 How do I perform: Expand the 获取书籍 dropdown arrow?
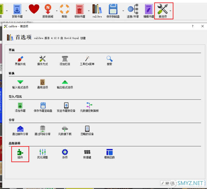(26, 11)
